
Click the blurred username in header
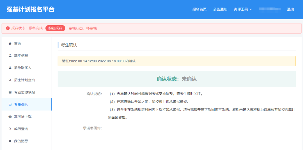click(270, 9)
